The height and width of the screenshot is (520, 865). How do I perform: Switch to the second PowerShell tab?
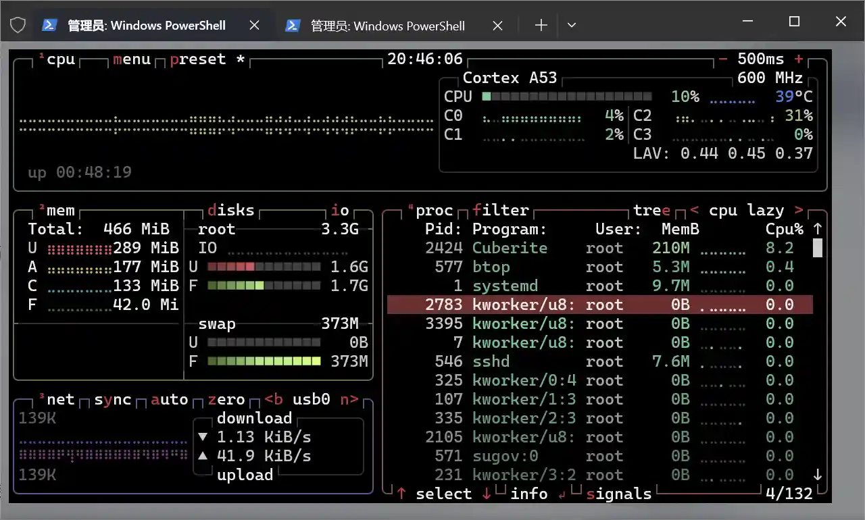point(387,26)
